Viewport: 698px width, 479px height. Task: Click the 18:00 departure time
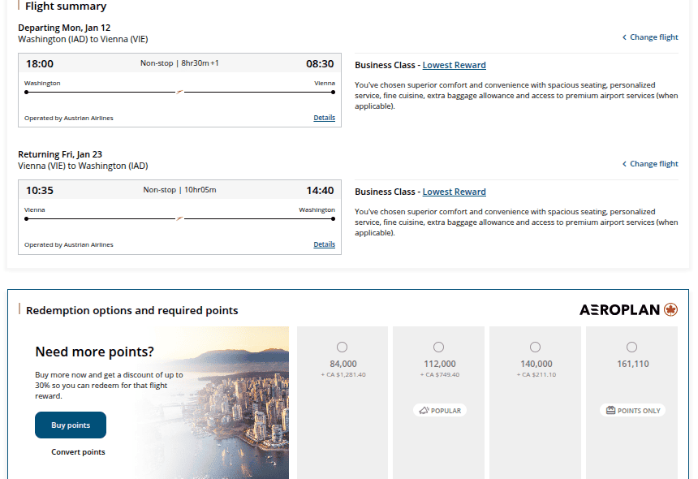point(40,63)
